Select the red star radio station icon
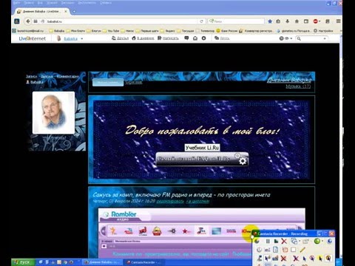Image resolution: width=355 pixels, height=266 pixels. tap(186, 231)
